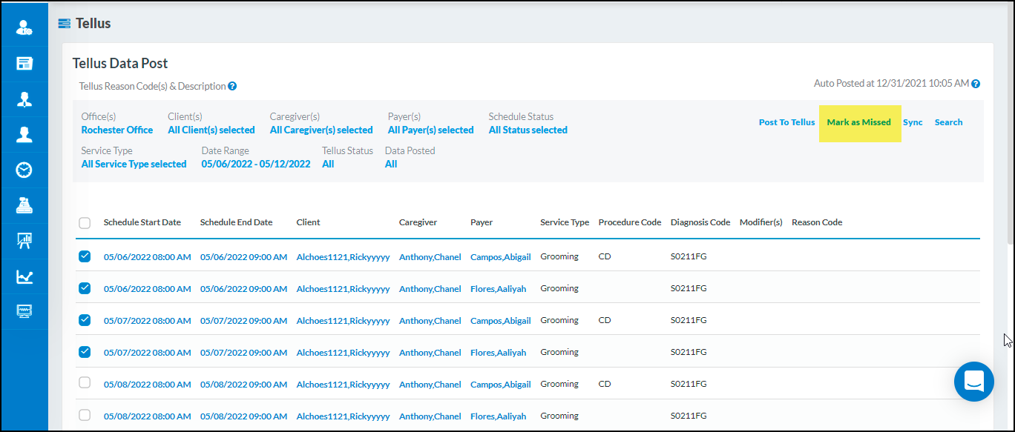
Task: Toggle the select-all checkbox in the table header
Action: tap(85, 223)
